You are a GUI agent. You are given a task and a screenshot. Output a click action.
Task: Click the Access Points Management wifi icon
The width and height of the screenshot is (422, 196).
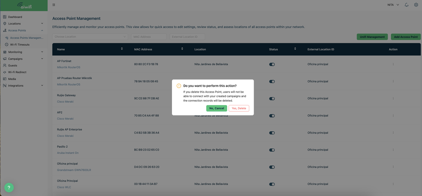7,38
